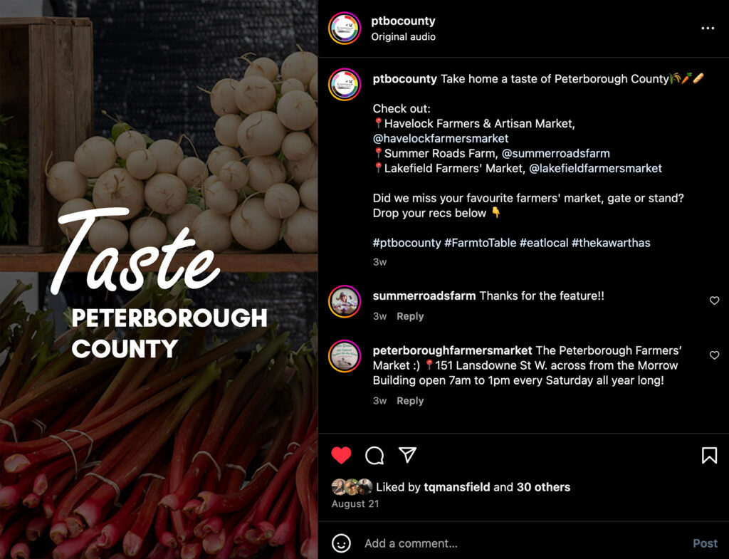729x559 pixels.
Task: Open the @lakefieldfarmersmarket mention link
Action: pos(596,168)
